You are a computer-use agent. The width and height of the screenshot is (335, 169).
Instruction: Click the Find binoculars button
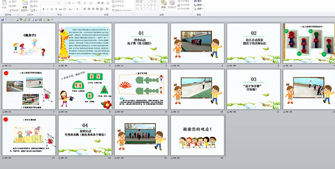(198, 1)
